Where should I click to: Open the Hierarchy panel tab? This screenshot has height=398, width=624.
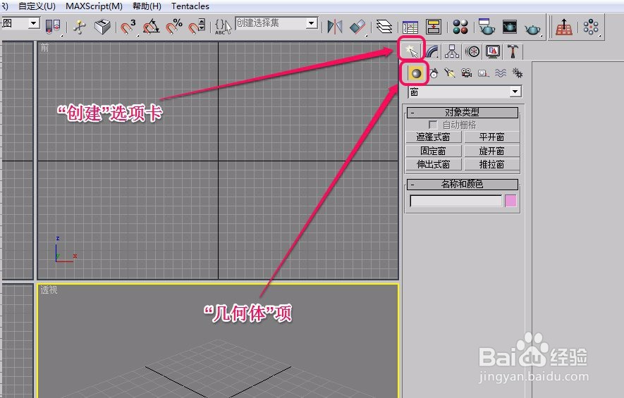452,51
